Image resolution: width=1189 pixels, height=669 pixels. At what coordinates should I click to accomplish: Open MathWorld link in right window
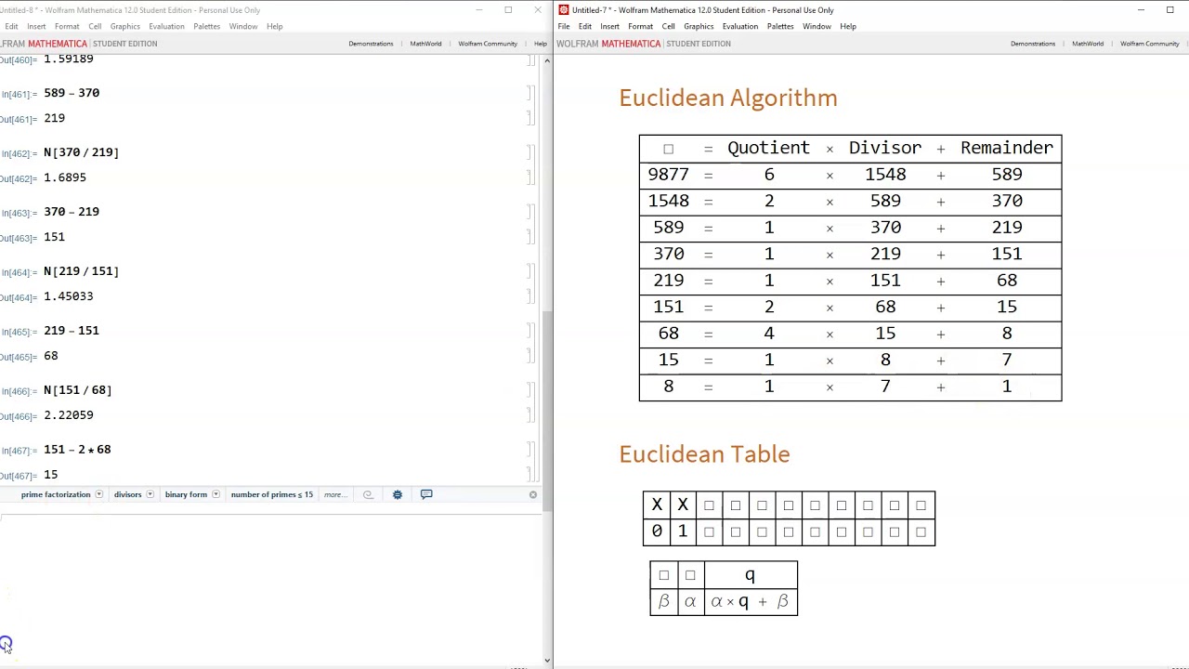tap(1088, 44)
